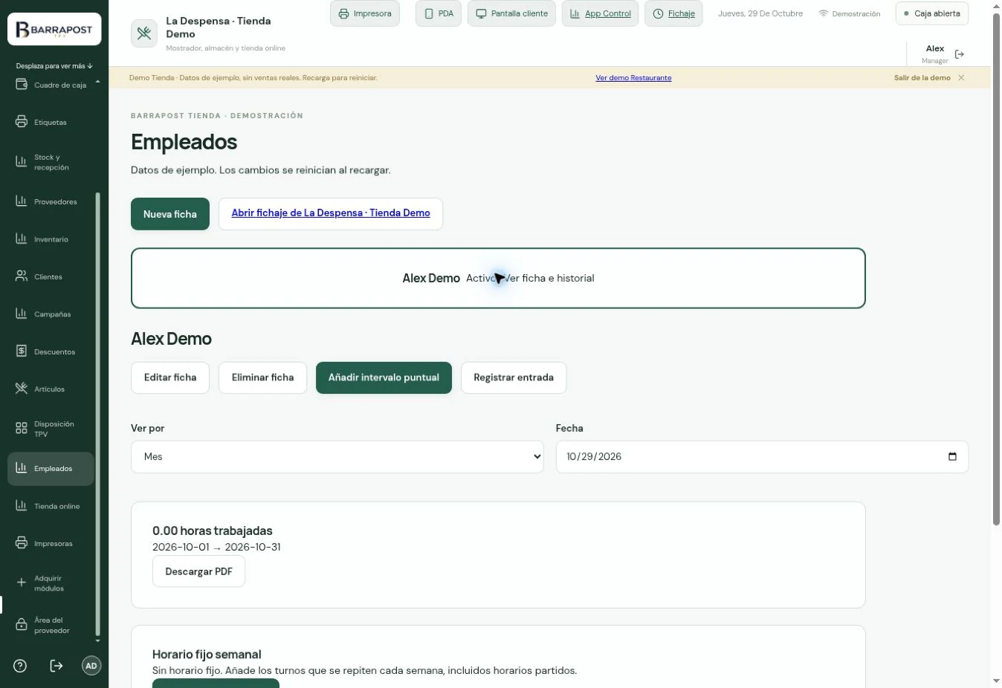The height and width of the screenshot is (688, 1002).
Task: Open the AD user avatar
Action: coord(91,666)
